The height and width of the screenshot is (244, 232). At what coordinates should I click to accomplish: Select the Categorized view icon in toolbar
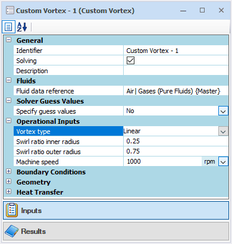(x=8, y=27)
